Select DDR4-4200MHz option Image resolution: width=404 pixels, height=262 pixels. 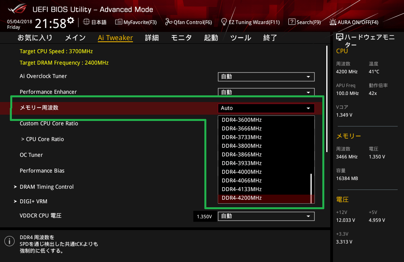point(264,198)
